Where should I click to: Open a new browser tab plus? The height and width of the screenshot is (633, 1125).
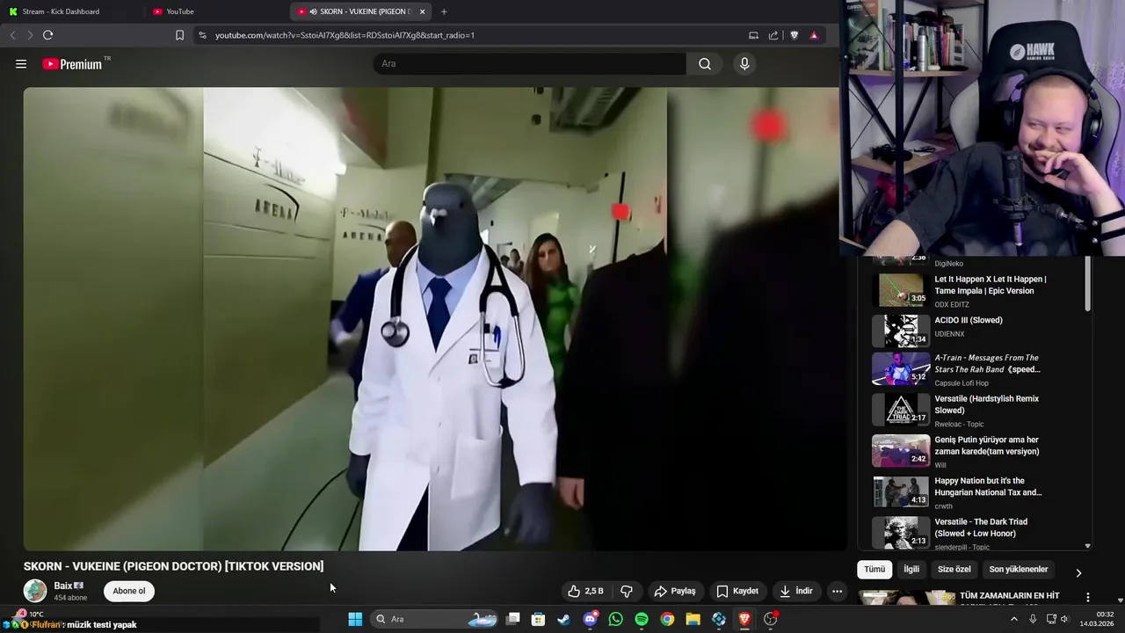[x=444, y=11]
